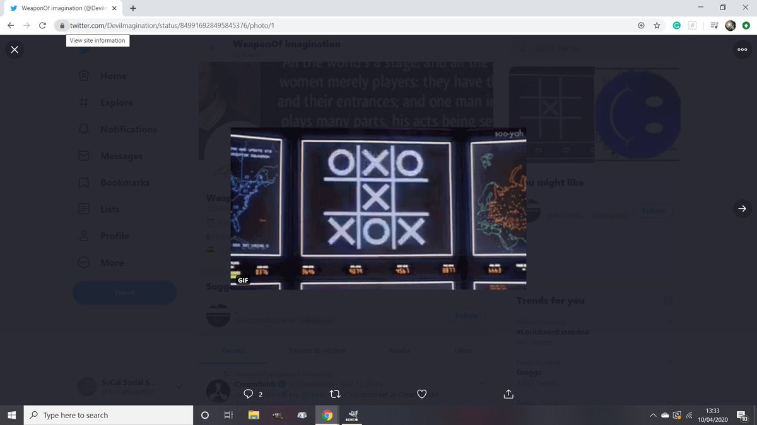
Task: Open Wi-Fi network settings in tray
Action: click(689, 415)
